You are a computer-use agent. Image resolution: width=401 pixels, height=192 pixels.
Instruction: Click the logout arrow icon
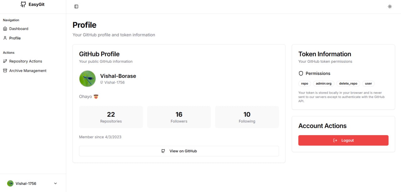(x=335, y=140)
